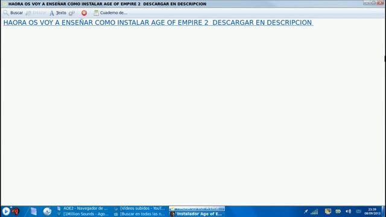
Task: Click the disc icon in taskbar
Action: [x=47, y=212]
